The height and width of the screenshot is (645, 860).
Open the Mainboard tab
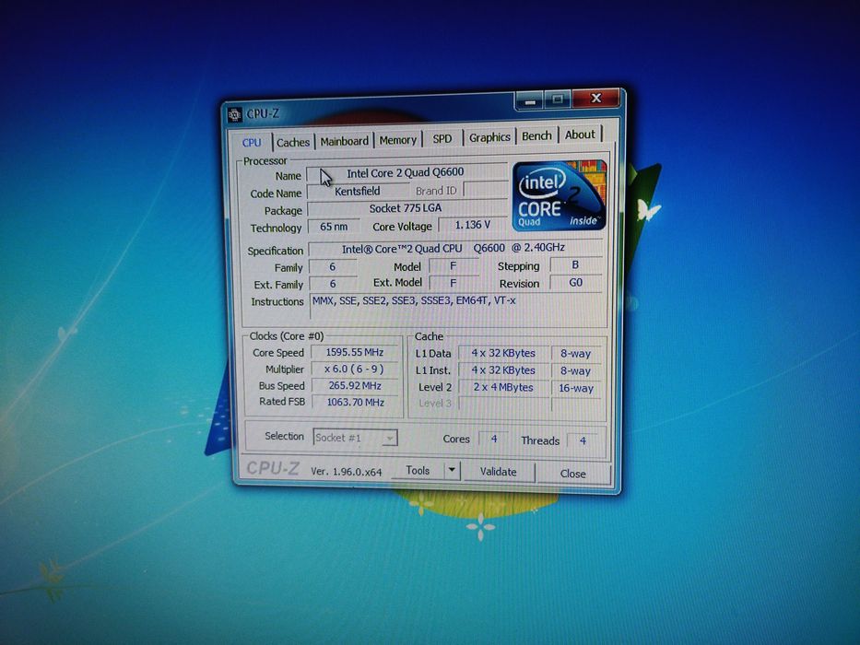[x=345, y=142]
